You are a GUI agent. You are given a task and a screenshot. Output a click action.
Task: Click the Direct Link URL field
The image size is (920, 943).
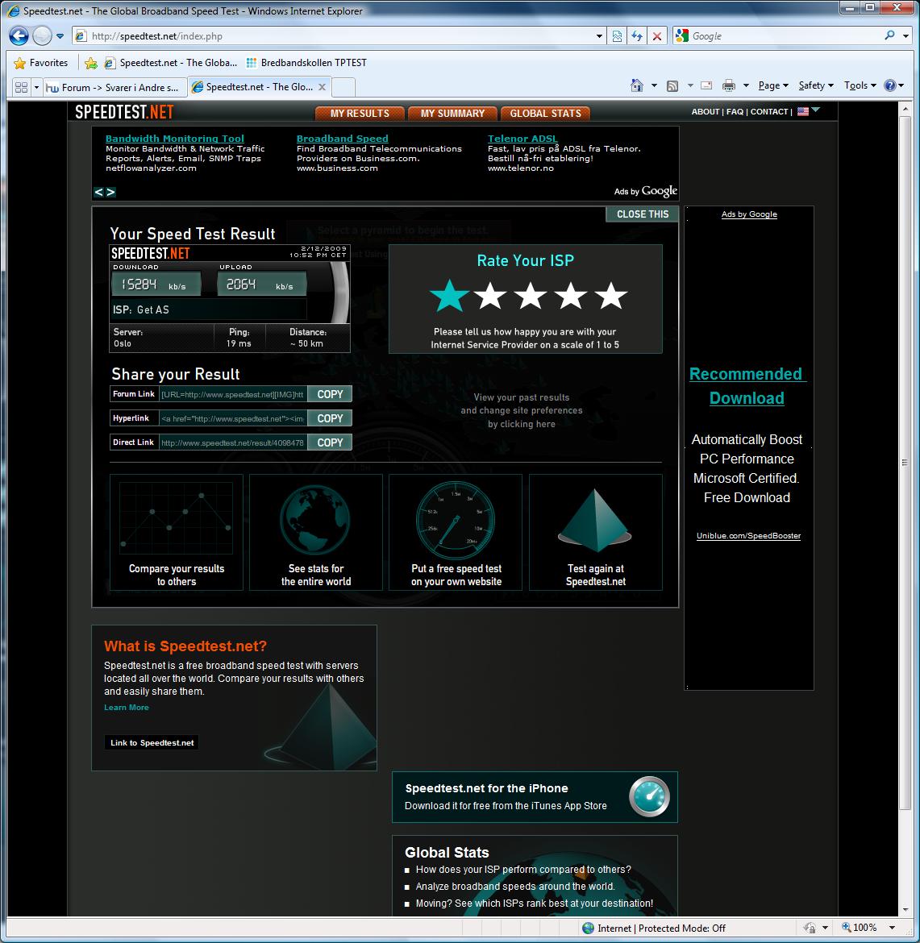click(233, 442)
